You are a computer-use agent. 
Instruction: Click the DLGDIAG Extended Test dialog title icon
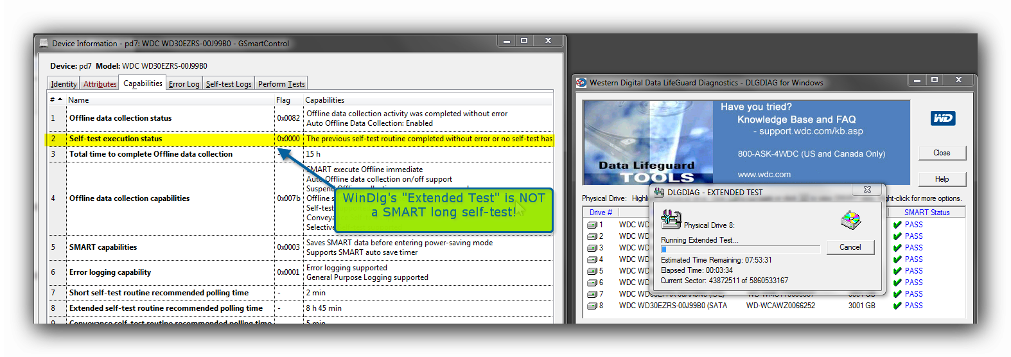click(659, 192)
